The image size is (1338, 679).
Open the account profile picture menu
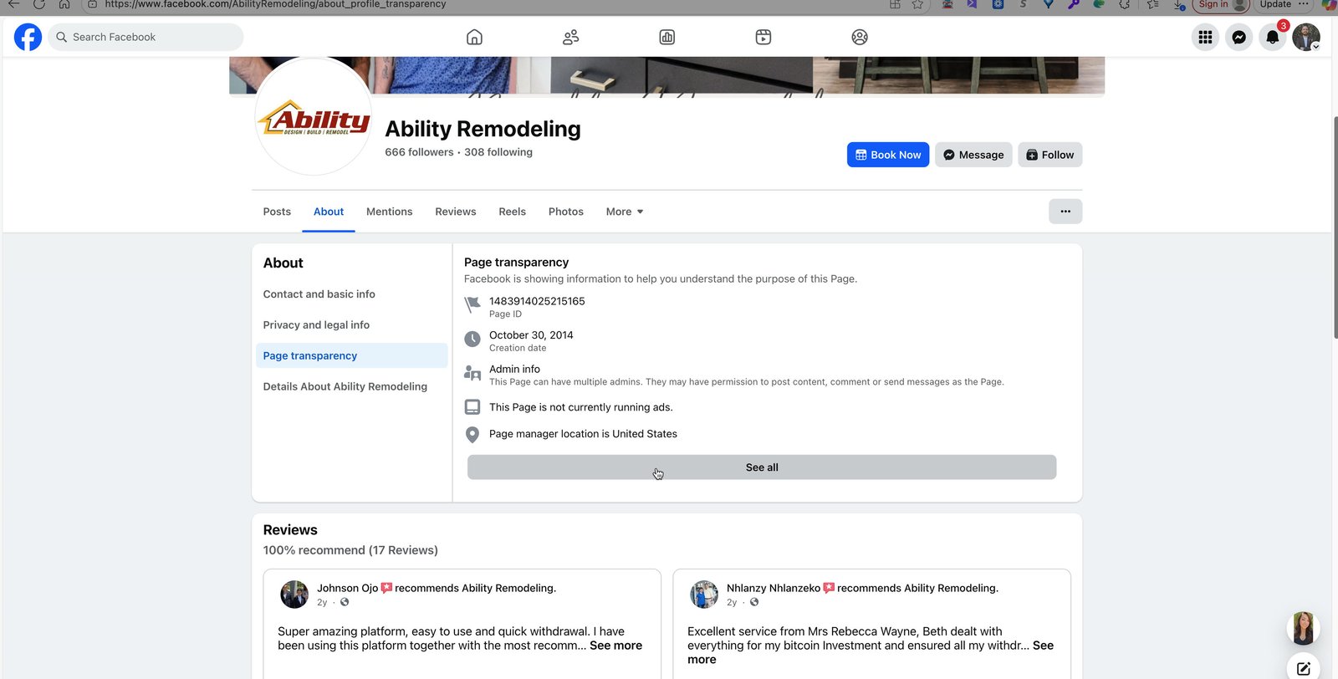coord(1306,37)
